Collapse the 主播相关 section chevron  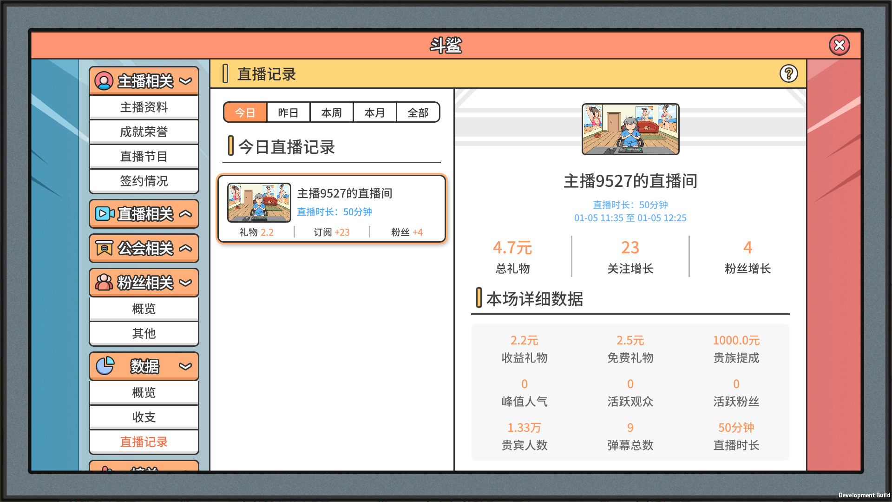[185, 81]
